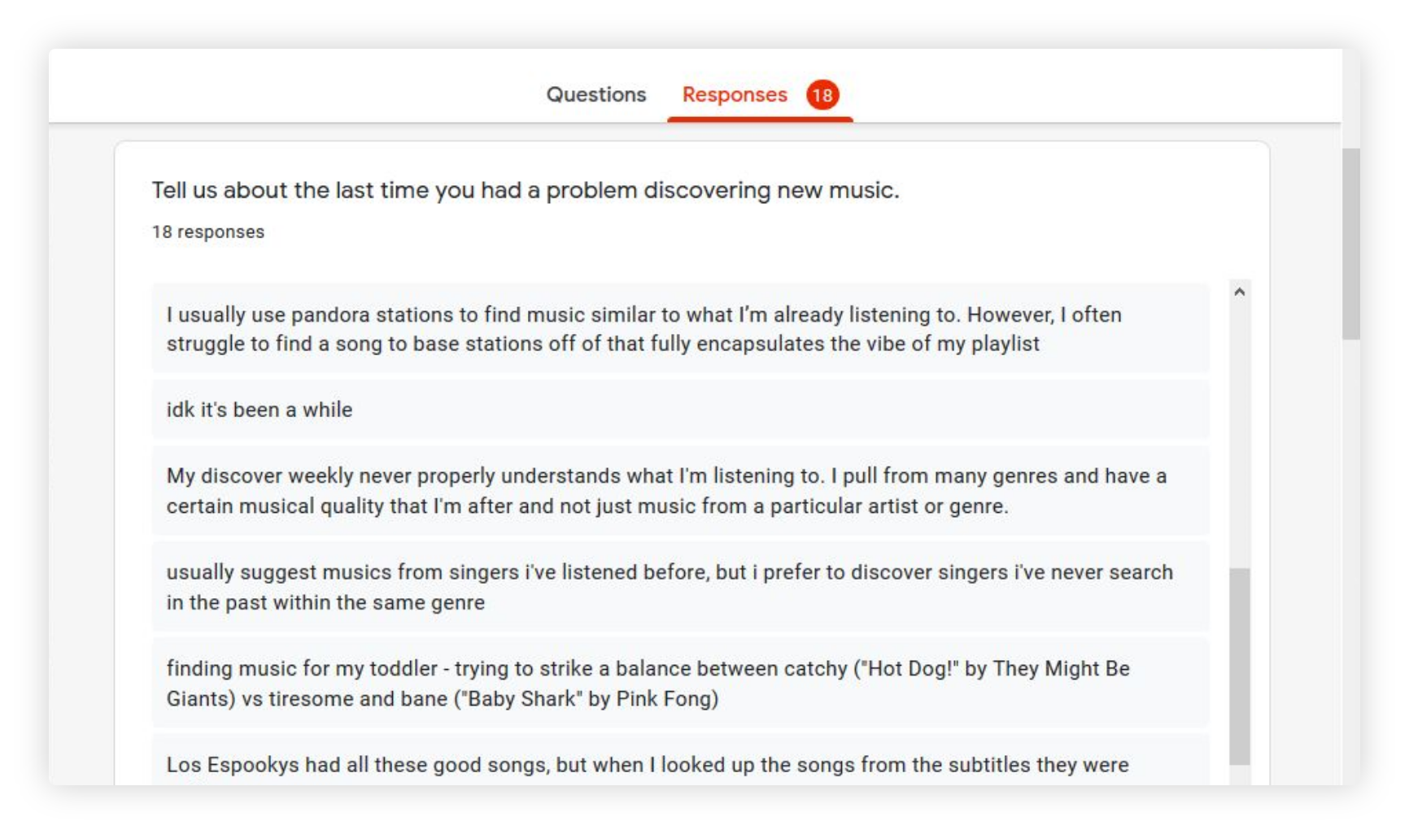Click the question title about discovering new music

pos(526,190)
